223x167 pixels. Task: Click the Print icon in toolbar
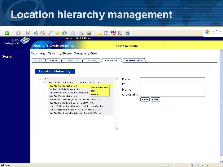(81, 33)
